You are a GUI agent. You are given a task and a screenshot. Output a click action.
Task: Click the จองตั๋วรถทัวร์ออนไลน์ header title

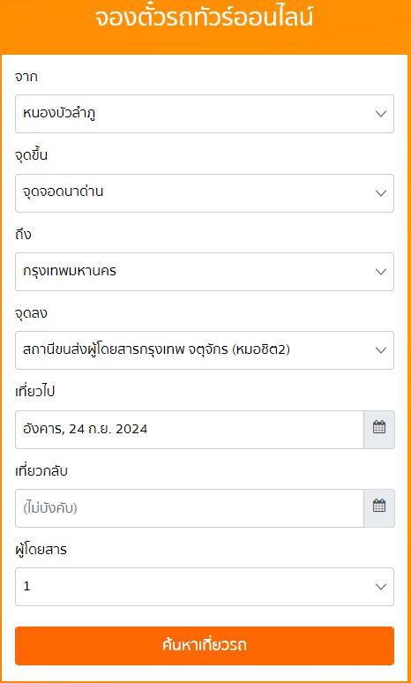click(204, 19)
